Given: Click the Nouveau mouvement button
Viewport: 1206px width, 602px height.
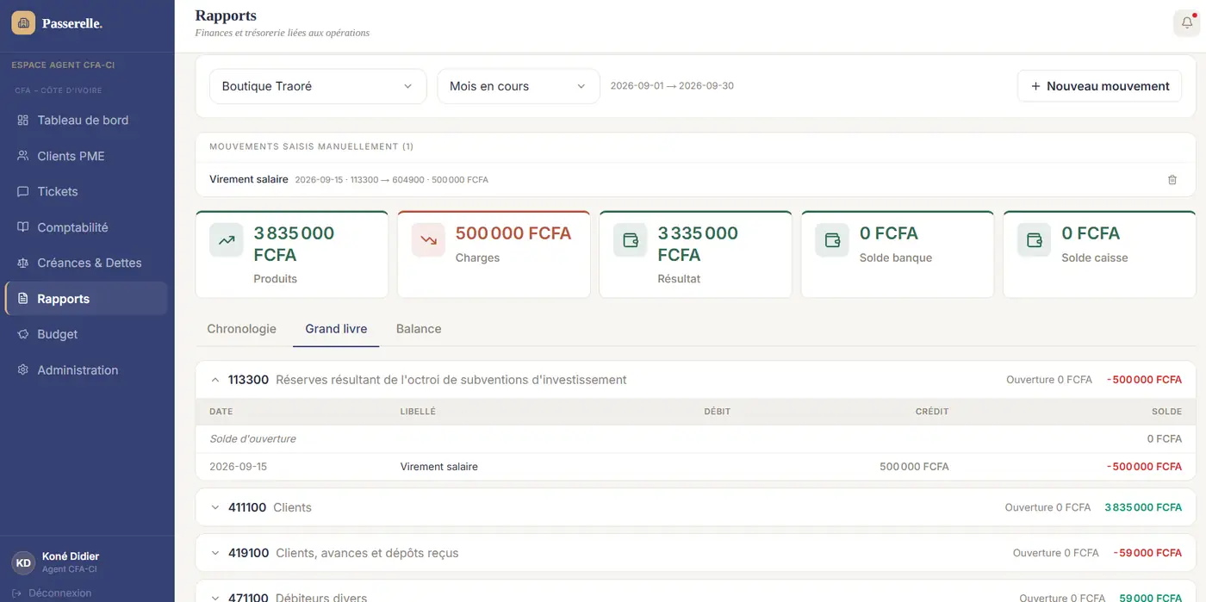Looking at the screenshot, I should point(1099,86).
